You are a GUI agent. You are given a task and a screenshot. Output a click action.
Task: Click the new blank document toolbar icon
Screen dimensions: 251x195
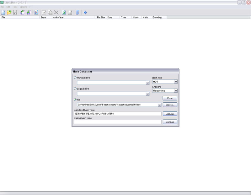tap(3, 13)
